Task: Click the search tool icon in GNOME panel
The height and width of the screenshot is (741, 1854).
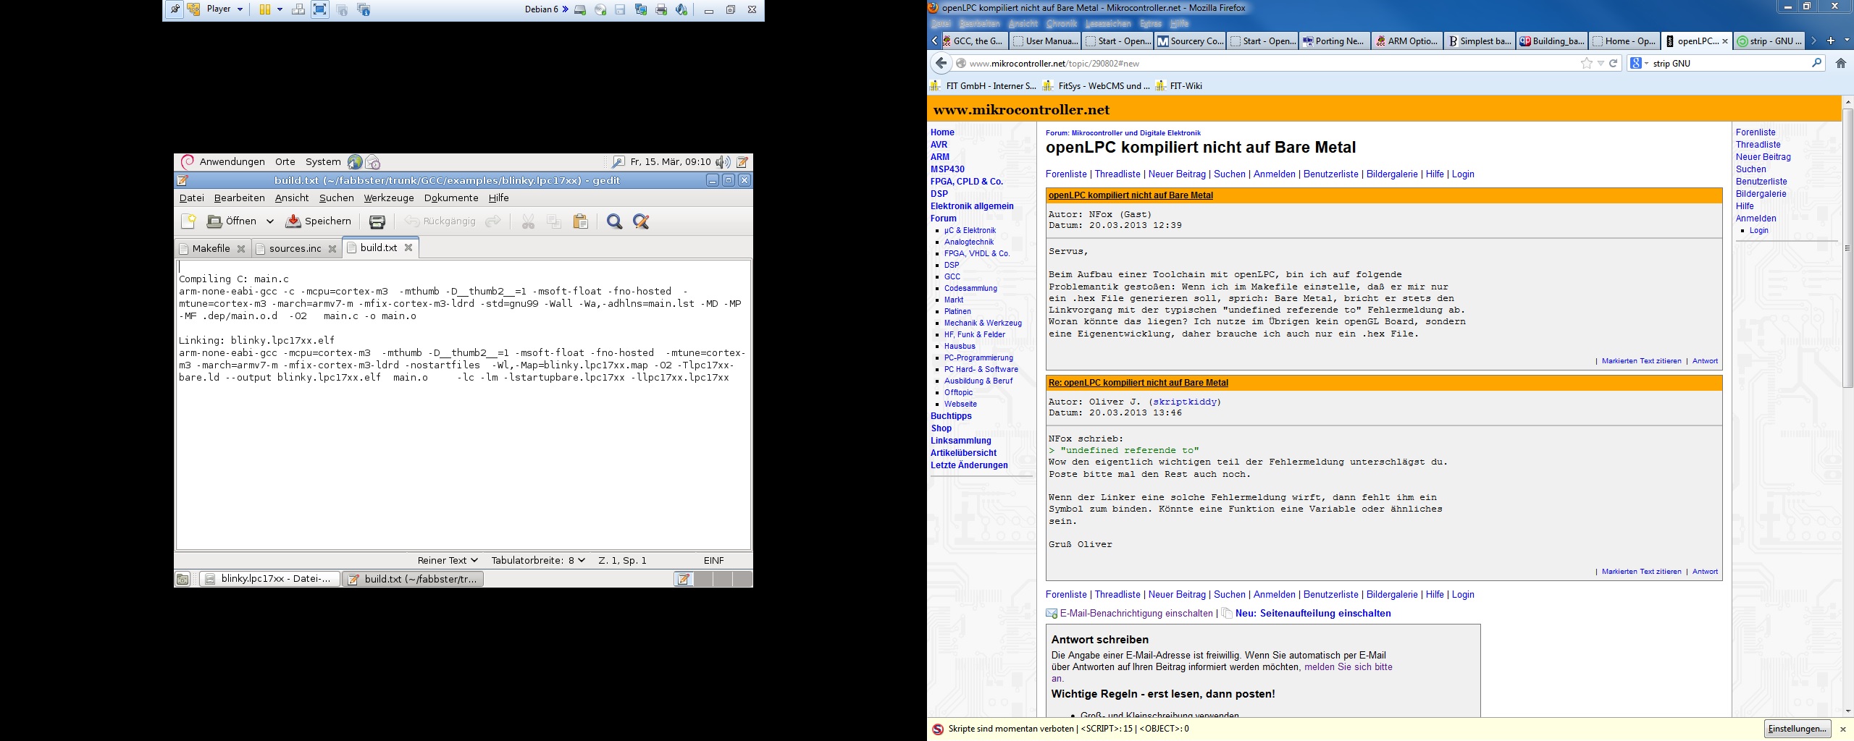Action: coord(618,162)
